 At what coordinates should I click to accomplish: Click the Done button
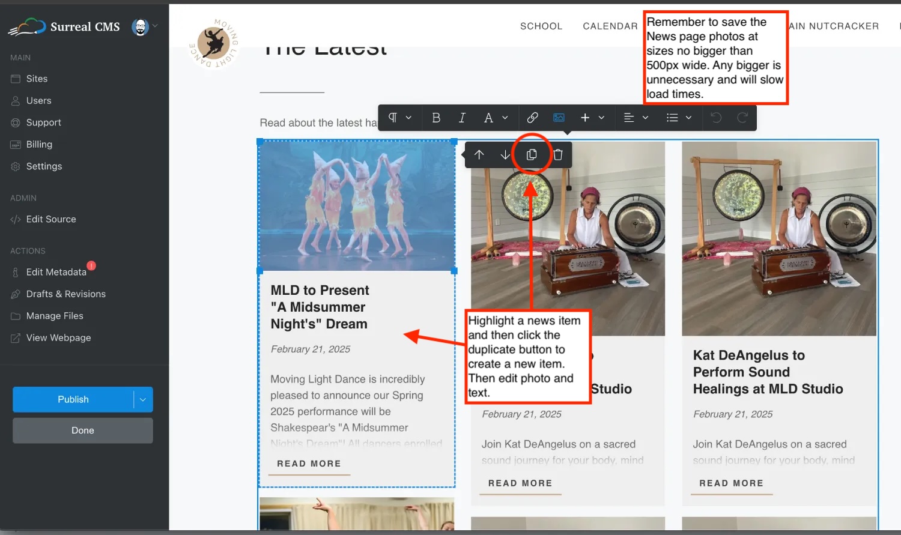(83, 431)
